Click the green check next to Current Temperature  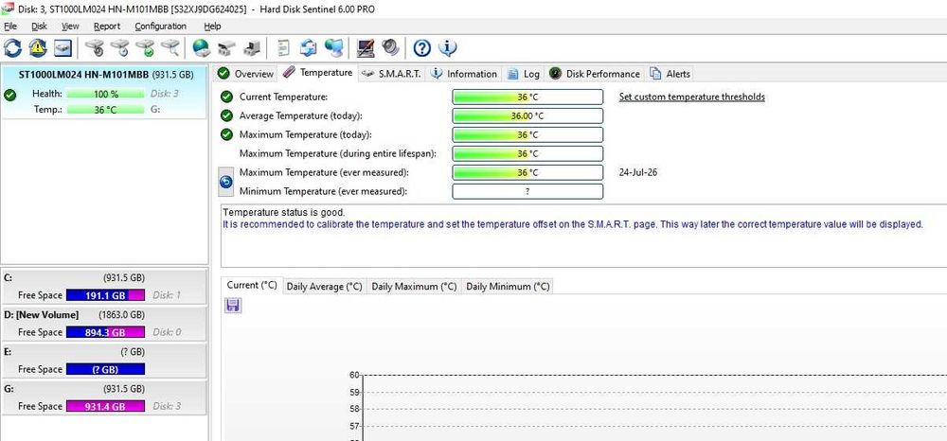[226, 97]
